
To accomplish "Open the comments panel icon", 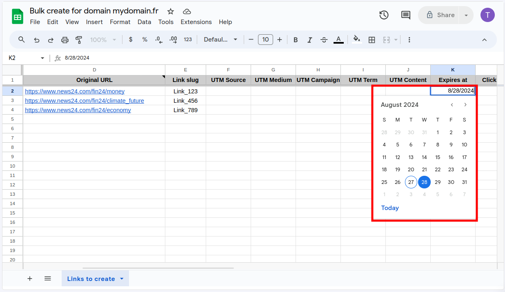I will tap(405, 15).
